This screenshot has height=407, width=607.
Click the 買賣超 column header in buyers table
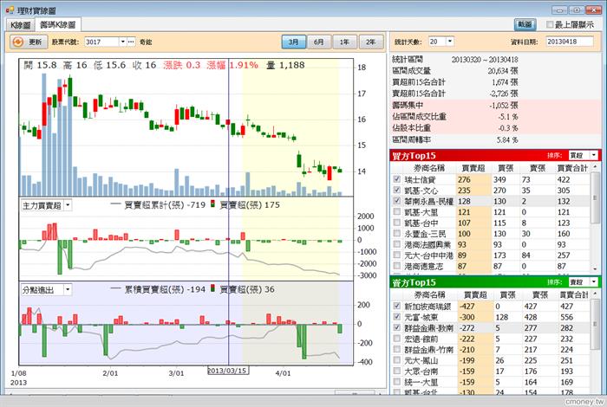click(x=473, y=168)
